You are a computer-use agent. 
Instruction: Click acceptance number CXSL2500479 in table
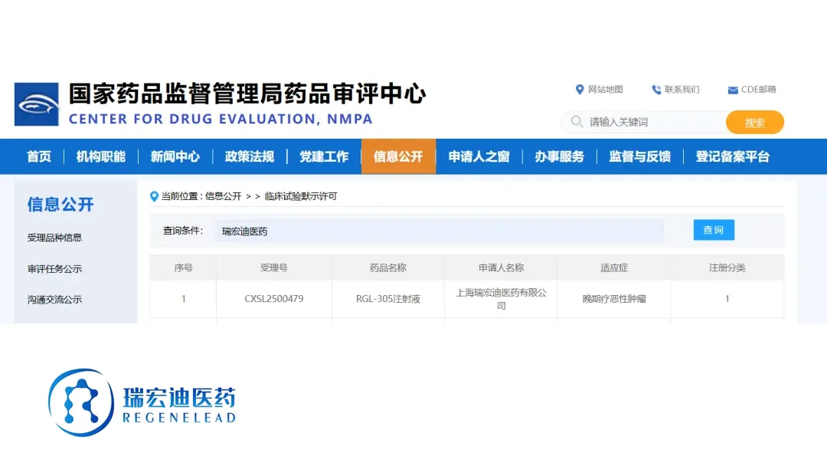point(273,299)
